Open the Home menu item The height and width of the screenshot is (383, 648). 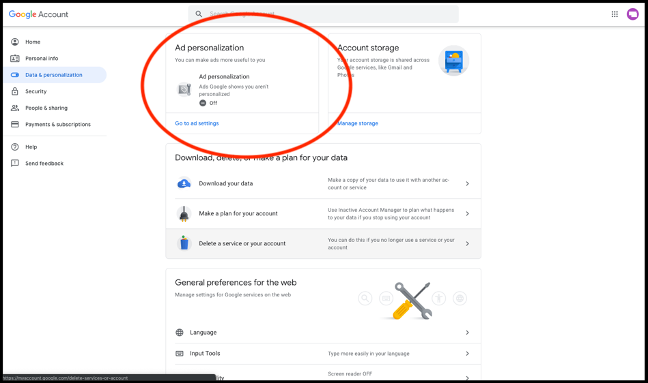click(x=55, y=42)
